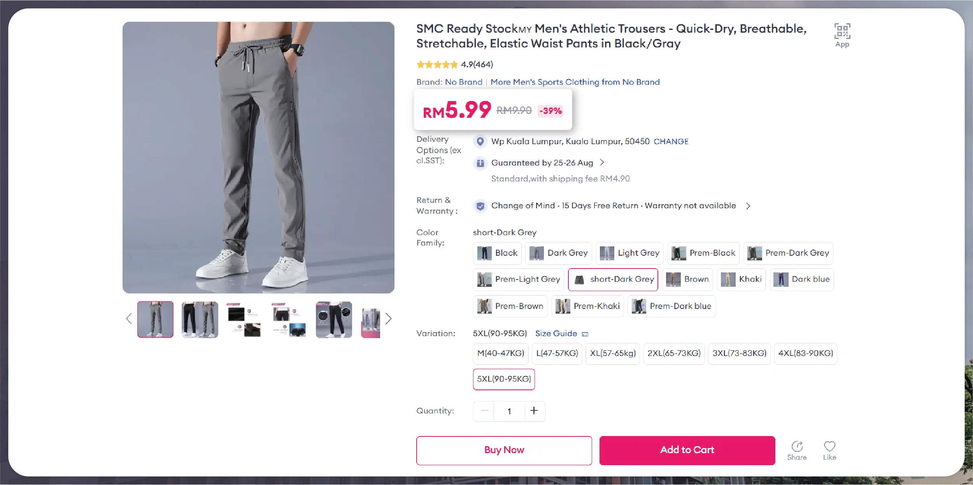Expand the Guaranteed by 25-26 Aug details
This screenshot has width=973, height=485.
click(602, 162)
